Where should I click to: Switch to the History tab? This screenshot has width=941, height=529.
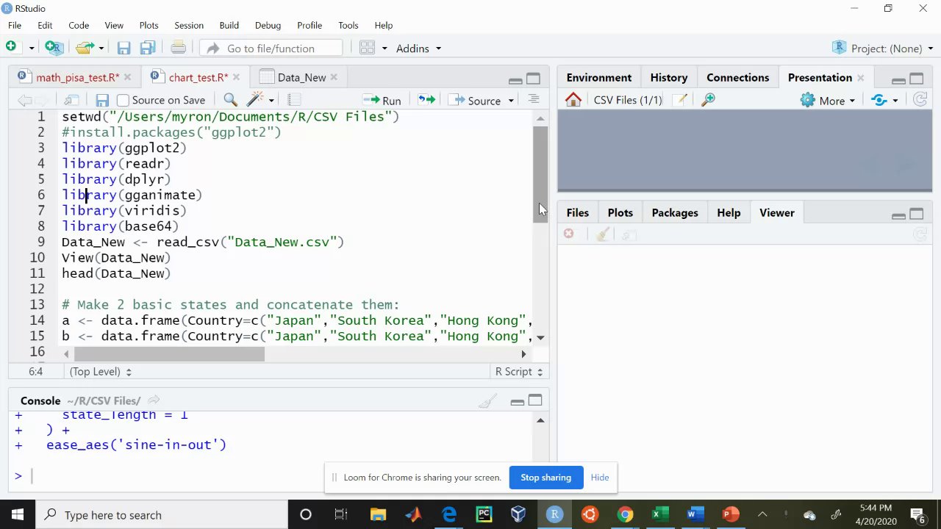click(669, 77)
